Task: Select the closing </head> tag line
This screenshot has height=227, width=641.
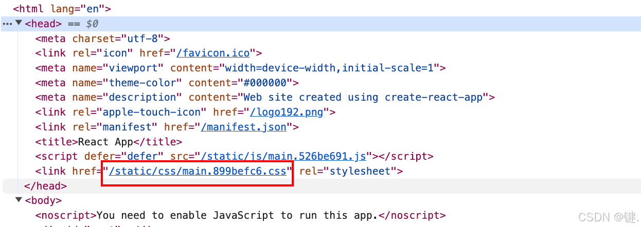Action: coord(45,186)
